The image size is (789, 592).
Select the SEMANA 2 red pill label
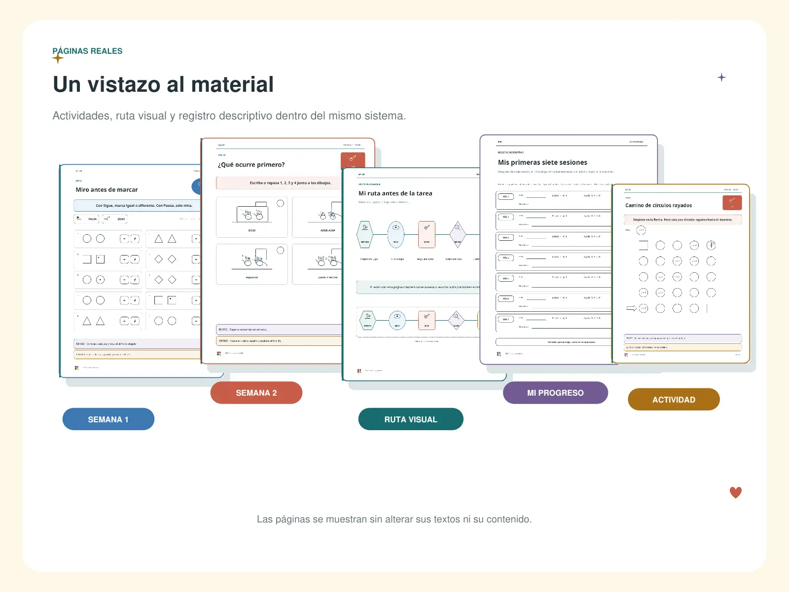pos(256,393)
